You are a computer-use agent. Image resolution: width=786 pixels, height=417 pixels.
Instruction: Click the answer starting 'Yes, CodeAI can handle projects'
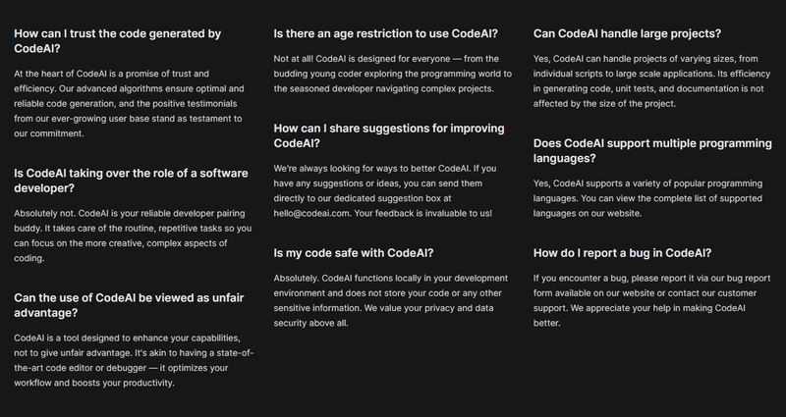point(651,81)
